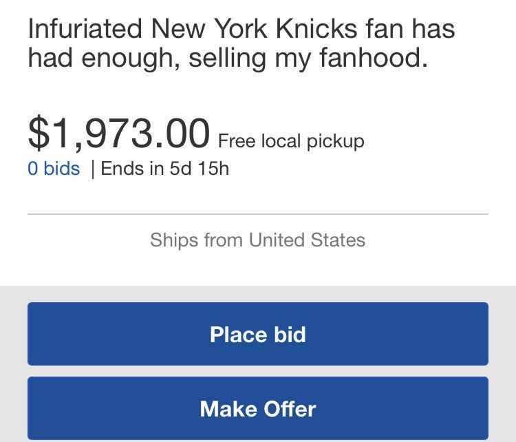Screen dimensions: 516x442
Task: Click the gray gap between the two buttons
Action: (x=258, y=370)
